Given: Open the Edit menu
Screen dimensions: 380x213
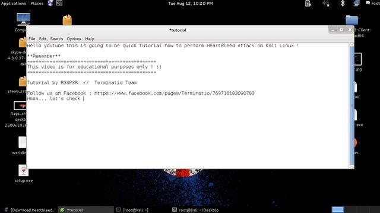Looking at the screenshot, I should [x=43, y=39].
